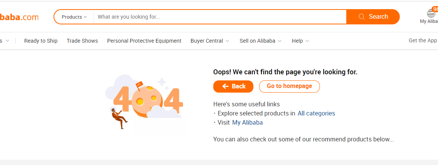The height and width of the screenshot is (165, 438).
Task: Expand the leftmost categories chevron
Action: pyautogui.click(x=7, y=41)
